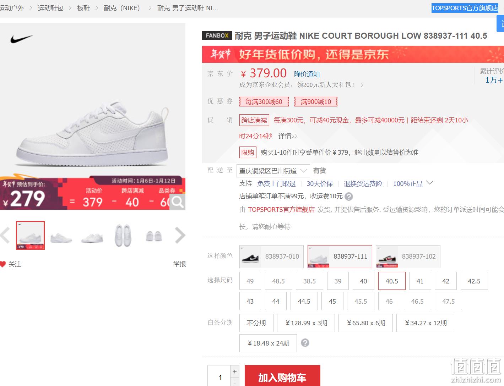View cumulative reviews count 1万+
This screenshot has height=386, width=504.
coord(494,80)
